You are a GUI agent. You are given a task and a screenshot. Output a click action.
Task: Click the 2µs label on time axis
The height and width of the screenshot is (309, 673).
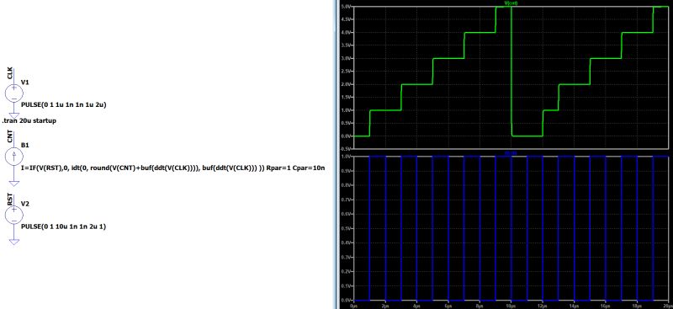(x=385, y=306)
